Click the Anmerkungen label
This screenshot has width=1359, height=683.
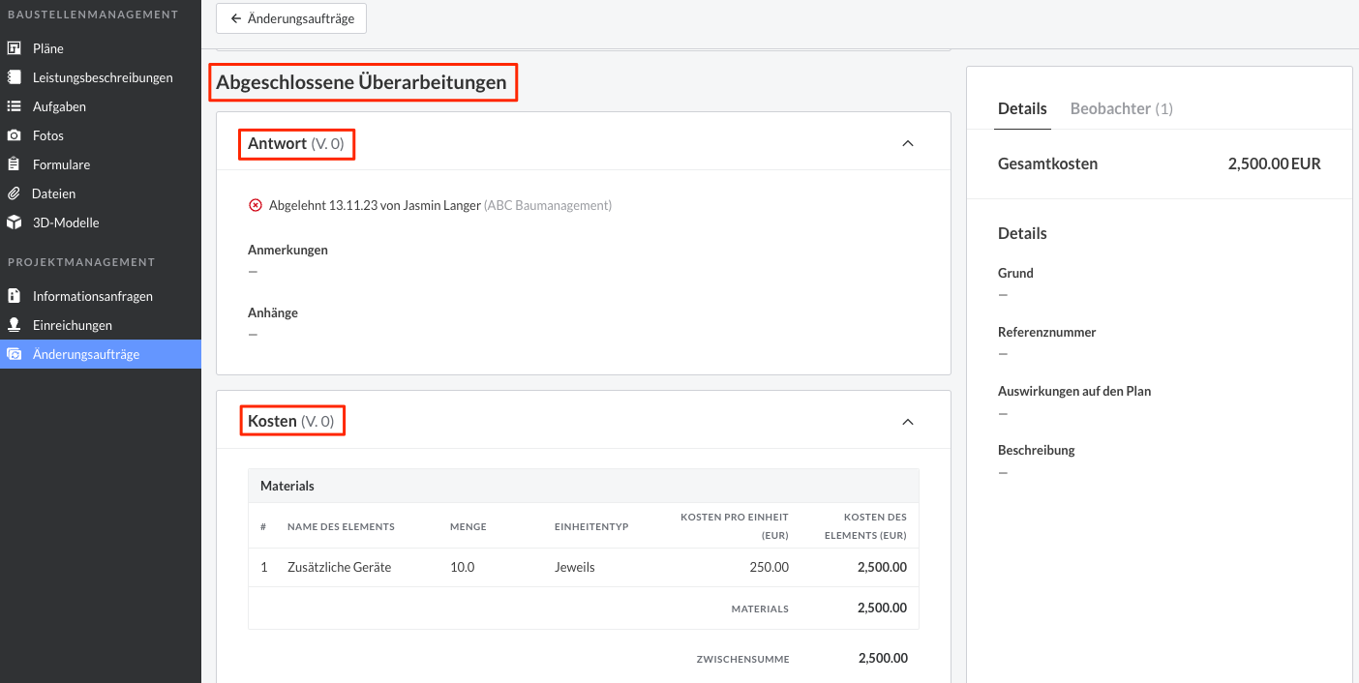(287, 250)
